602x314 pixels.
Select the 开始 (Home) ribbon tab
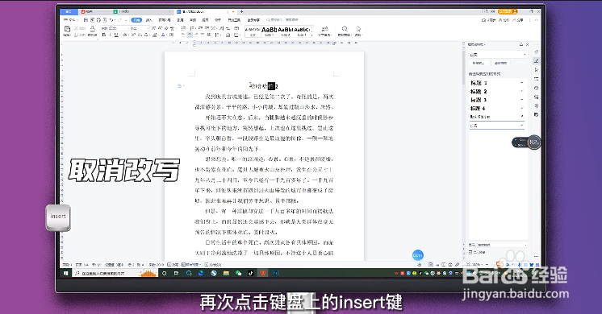[x=136, y=20]
